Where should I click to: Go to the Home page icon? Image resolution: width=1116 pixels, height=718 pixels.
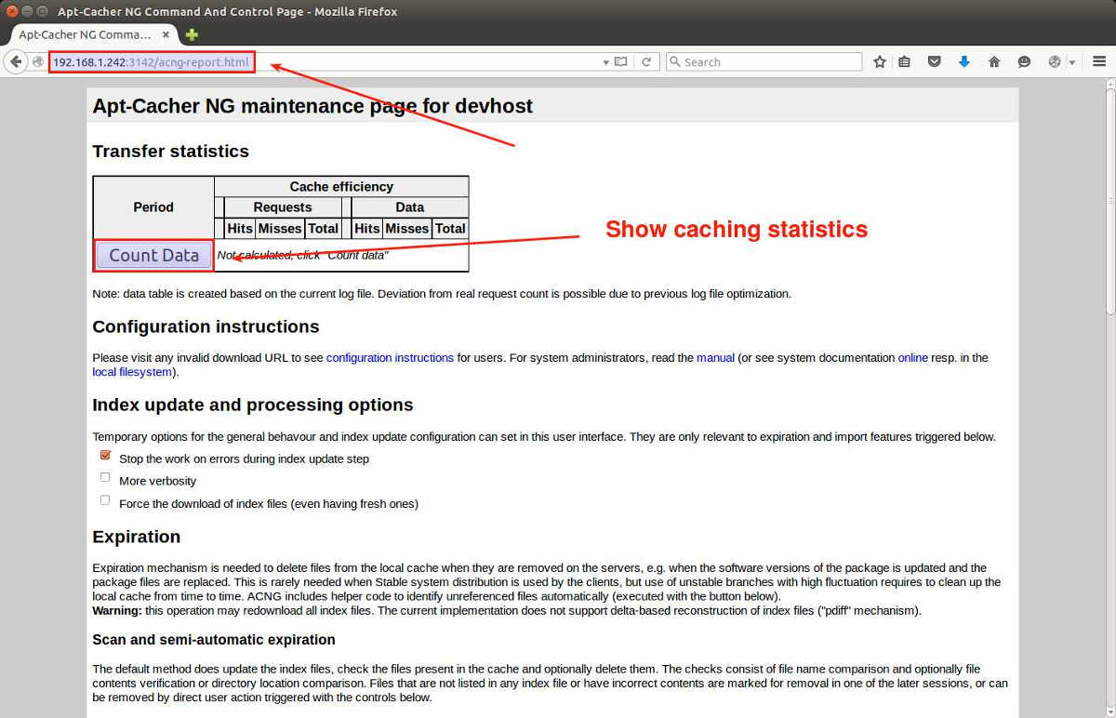point(994,62)
